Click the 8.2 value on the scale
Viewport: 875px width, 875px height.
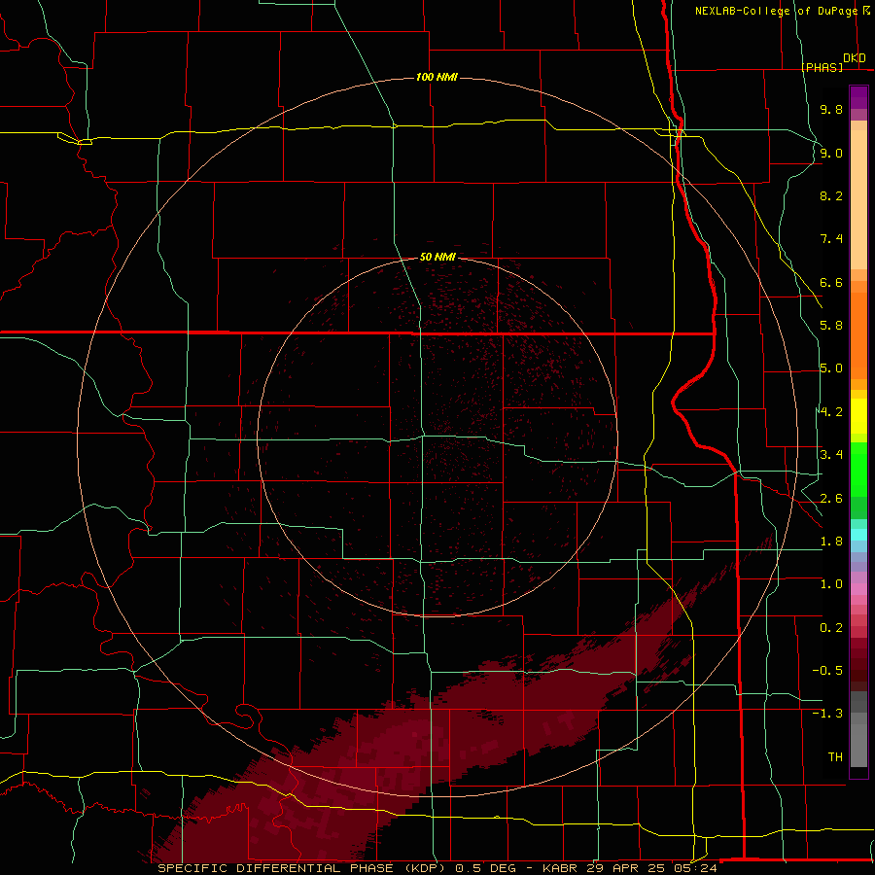pos(831,195)
